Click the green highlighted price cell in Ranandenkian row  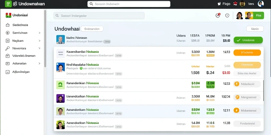click(x=210, y=85)
